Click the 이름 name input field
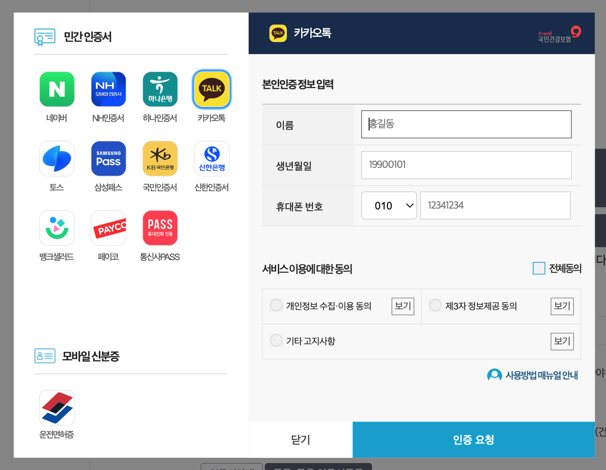Screen dimensions: 606x470 [x=466, y=124]
